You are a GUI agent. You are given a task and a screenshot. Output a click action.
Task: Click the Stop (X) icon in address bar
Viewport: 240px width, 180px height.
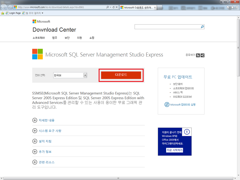pyautogui.click(x=117, y=7)
